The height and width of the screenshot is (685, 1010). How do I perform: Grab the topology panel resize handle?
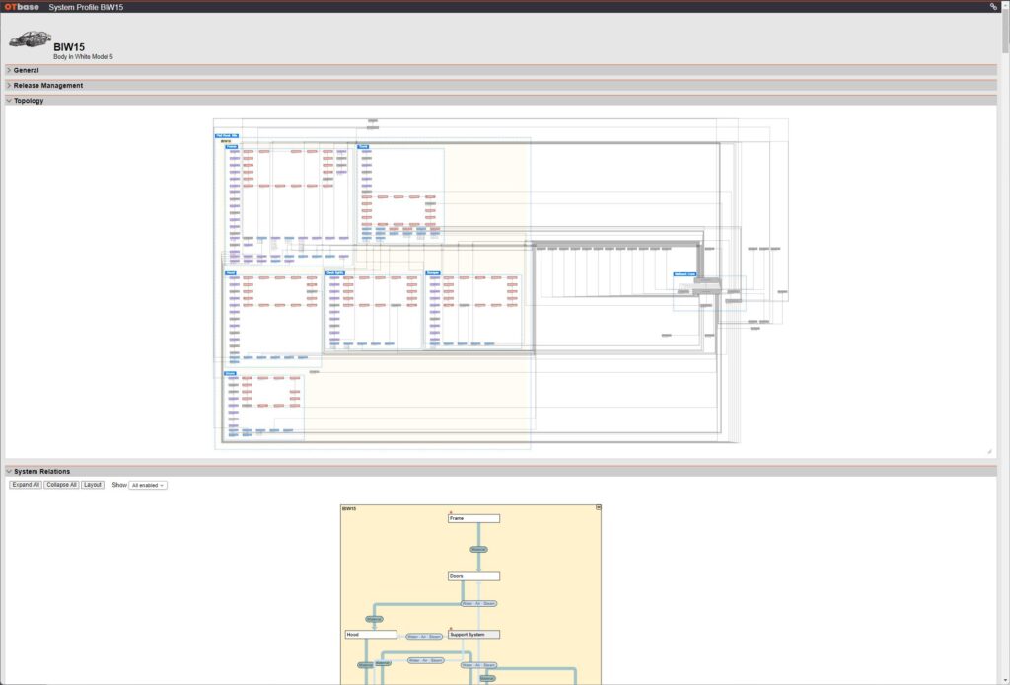[989, 451]
